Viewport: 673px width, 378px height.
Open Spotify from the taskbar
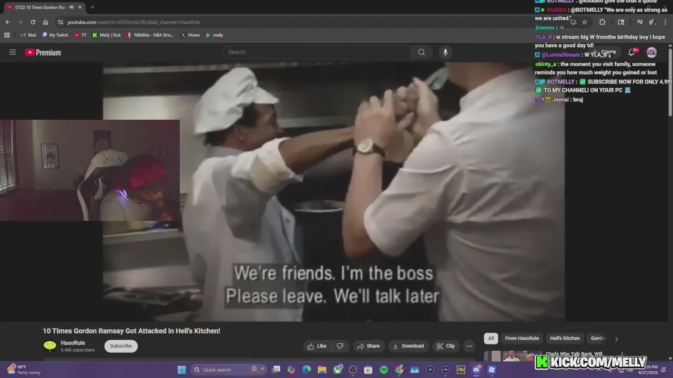(x=384, y=370)
